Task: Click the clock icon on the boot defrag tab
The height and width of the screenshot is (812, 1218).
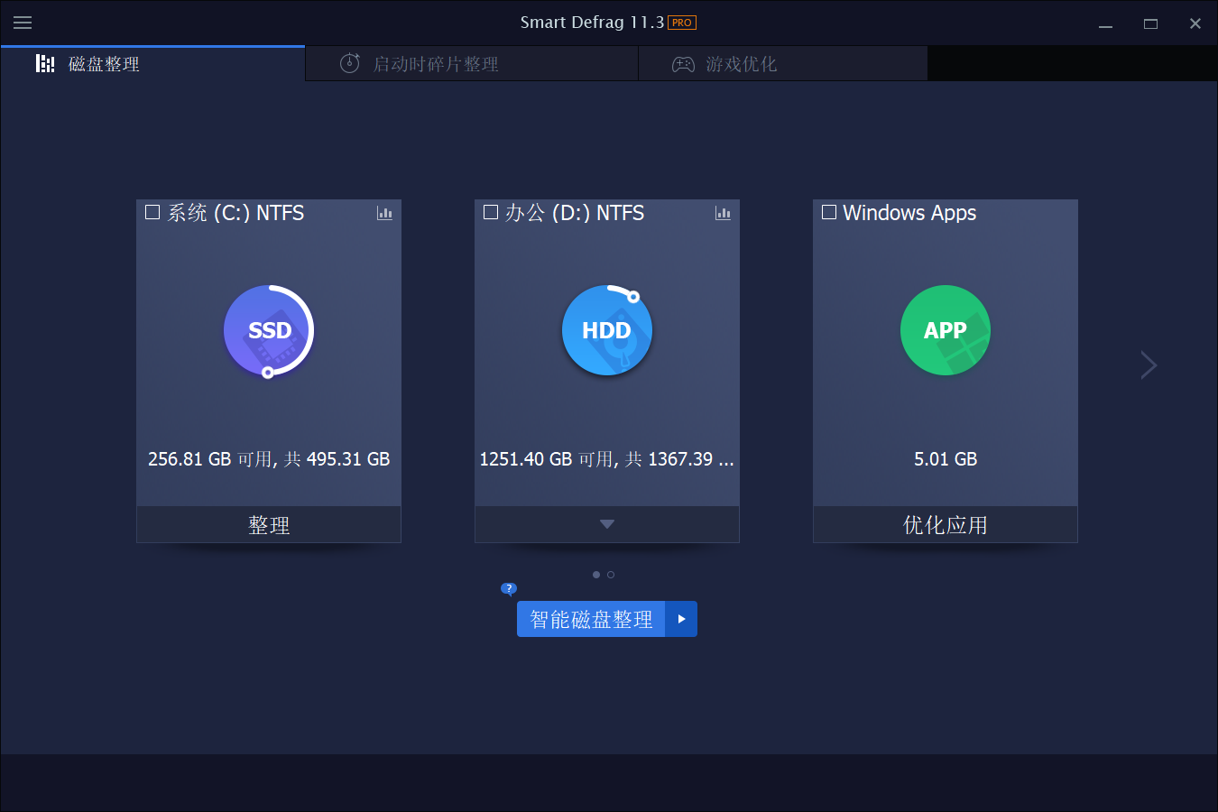Action: [349, 63]
